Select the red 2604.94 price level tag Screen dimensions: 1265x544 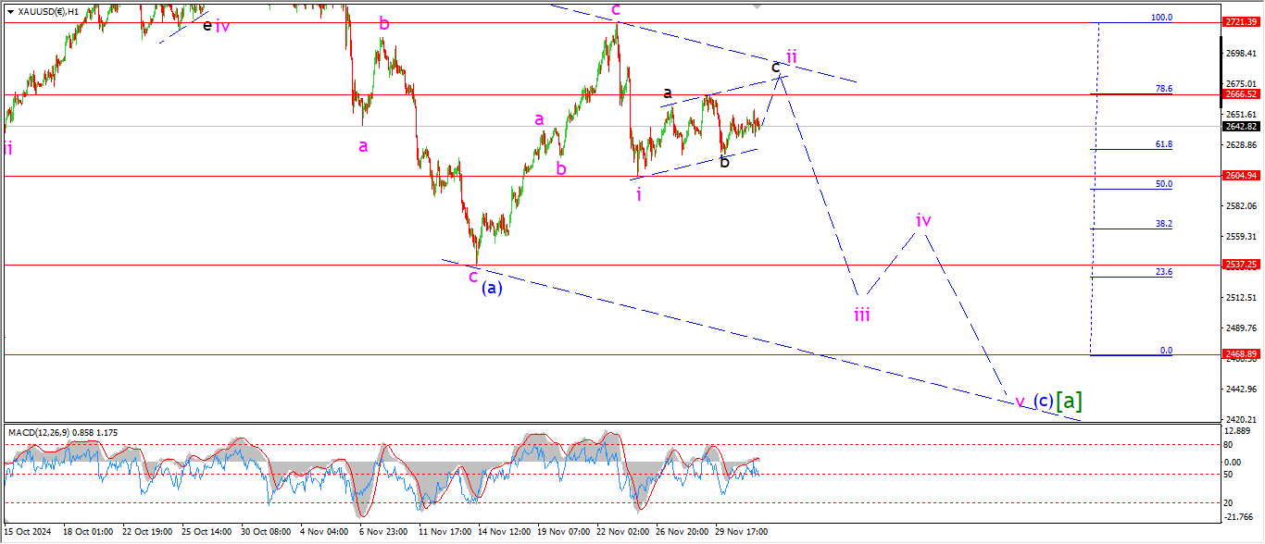click(x=1240, y=176)
